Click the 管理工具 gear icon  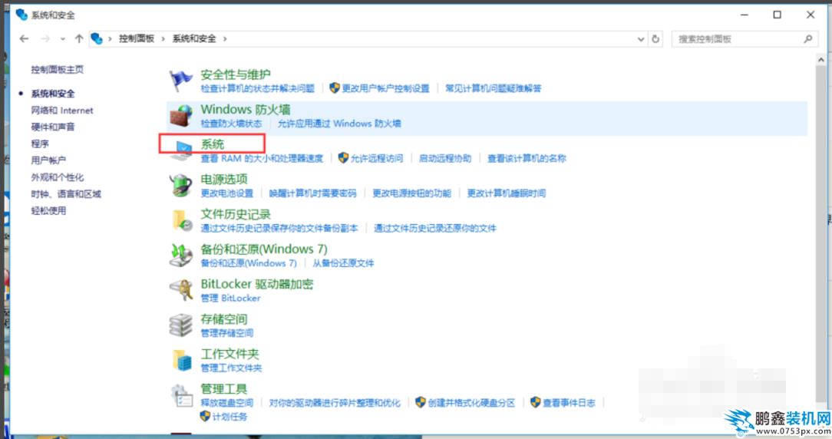coord(181,396)
